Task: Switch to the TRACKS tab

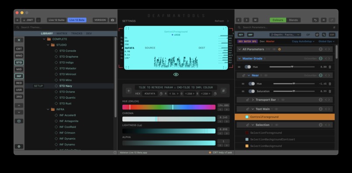Action: coord(76,34)
